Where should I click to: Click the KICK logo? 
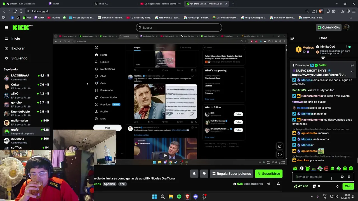pyautogui.click(x=22, y=27)
